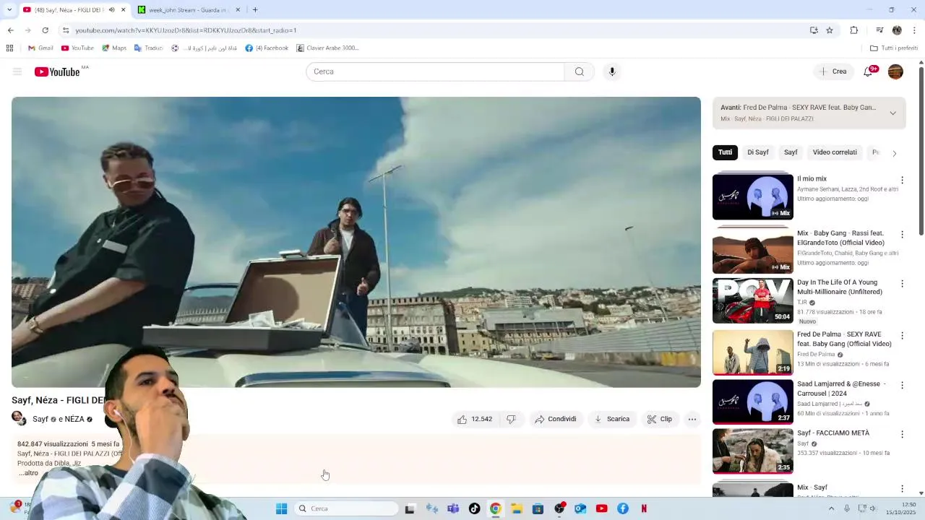Open TikTok from the taskbar
This screenshot has width=925, height=520.
point(474,508)
